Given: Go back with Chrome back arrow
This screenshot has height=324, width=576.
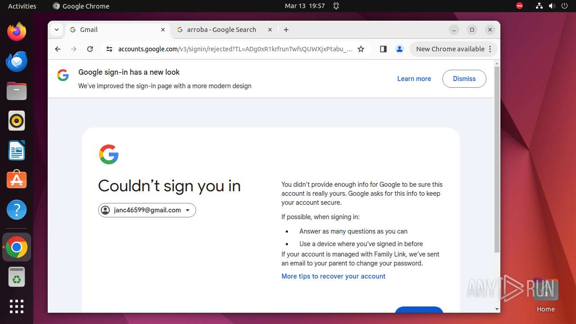Looking at the screenshot, I should point(58,49).
